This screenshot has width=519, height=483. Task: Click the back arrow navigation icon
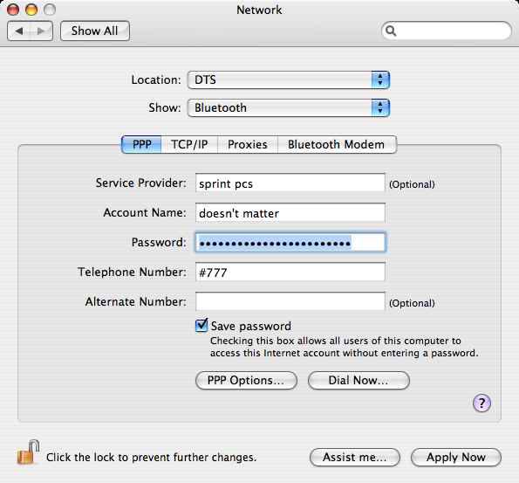coord(19,31)
